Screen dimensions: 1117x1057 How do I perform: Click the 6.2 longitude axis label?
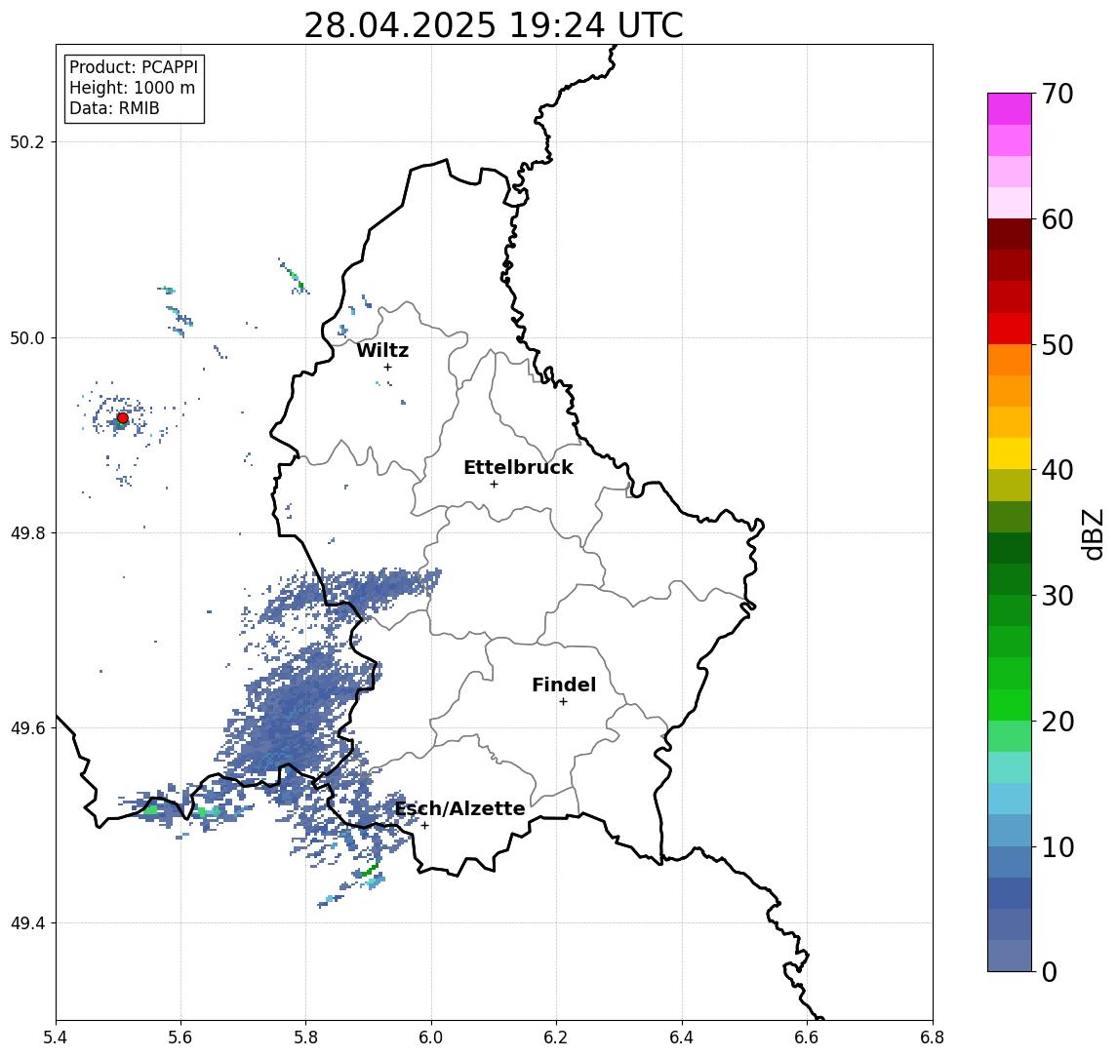(x=556, y=1037)
